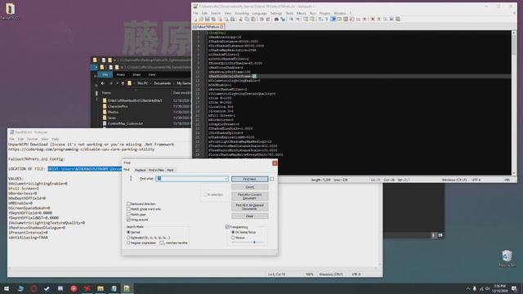Viewport: 523px width, 294px height.
Task: Click the Redo arrow in Notepad++ toolbar
Action: (x=268, y=19)
